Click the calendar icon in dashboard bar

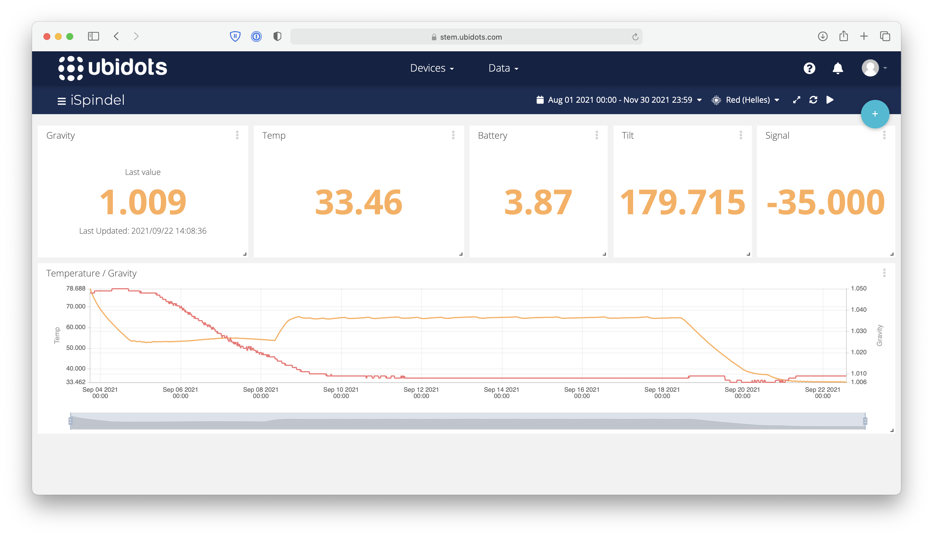coord(540,100)
